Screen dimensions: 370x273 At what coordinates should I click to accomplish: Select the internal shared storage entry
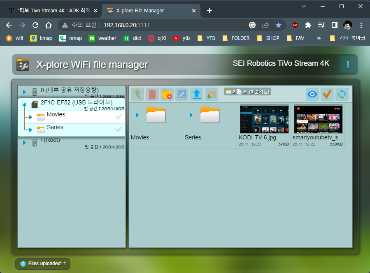72,92
